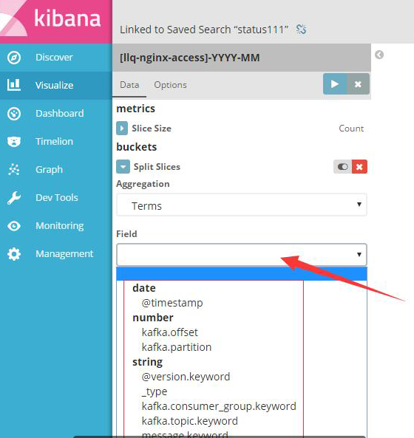Open Discover compass icon in sidebar
414x438 pixels.
click(x=14, y=58)
